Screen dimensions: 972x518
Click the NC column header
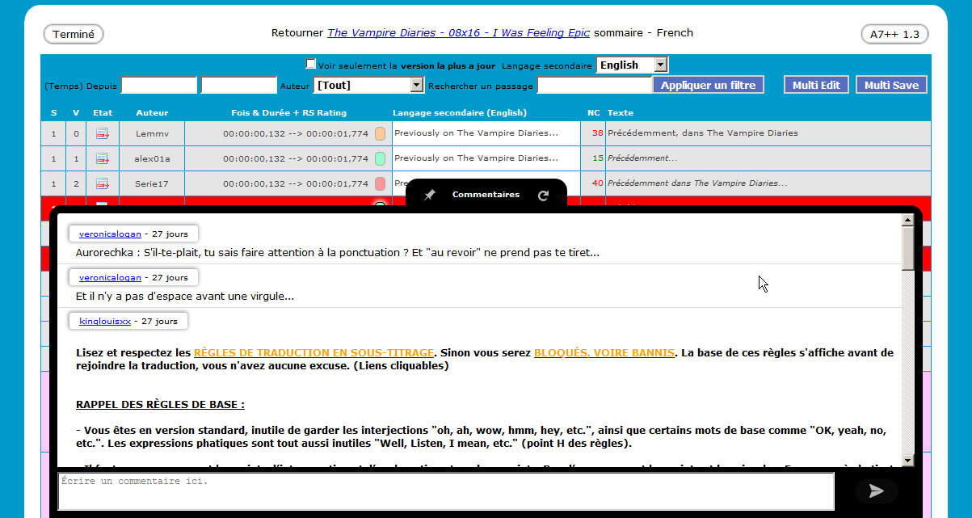pyautogui.click(x=594, y=113)
